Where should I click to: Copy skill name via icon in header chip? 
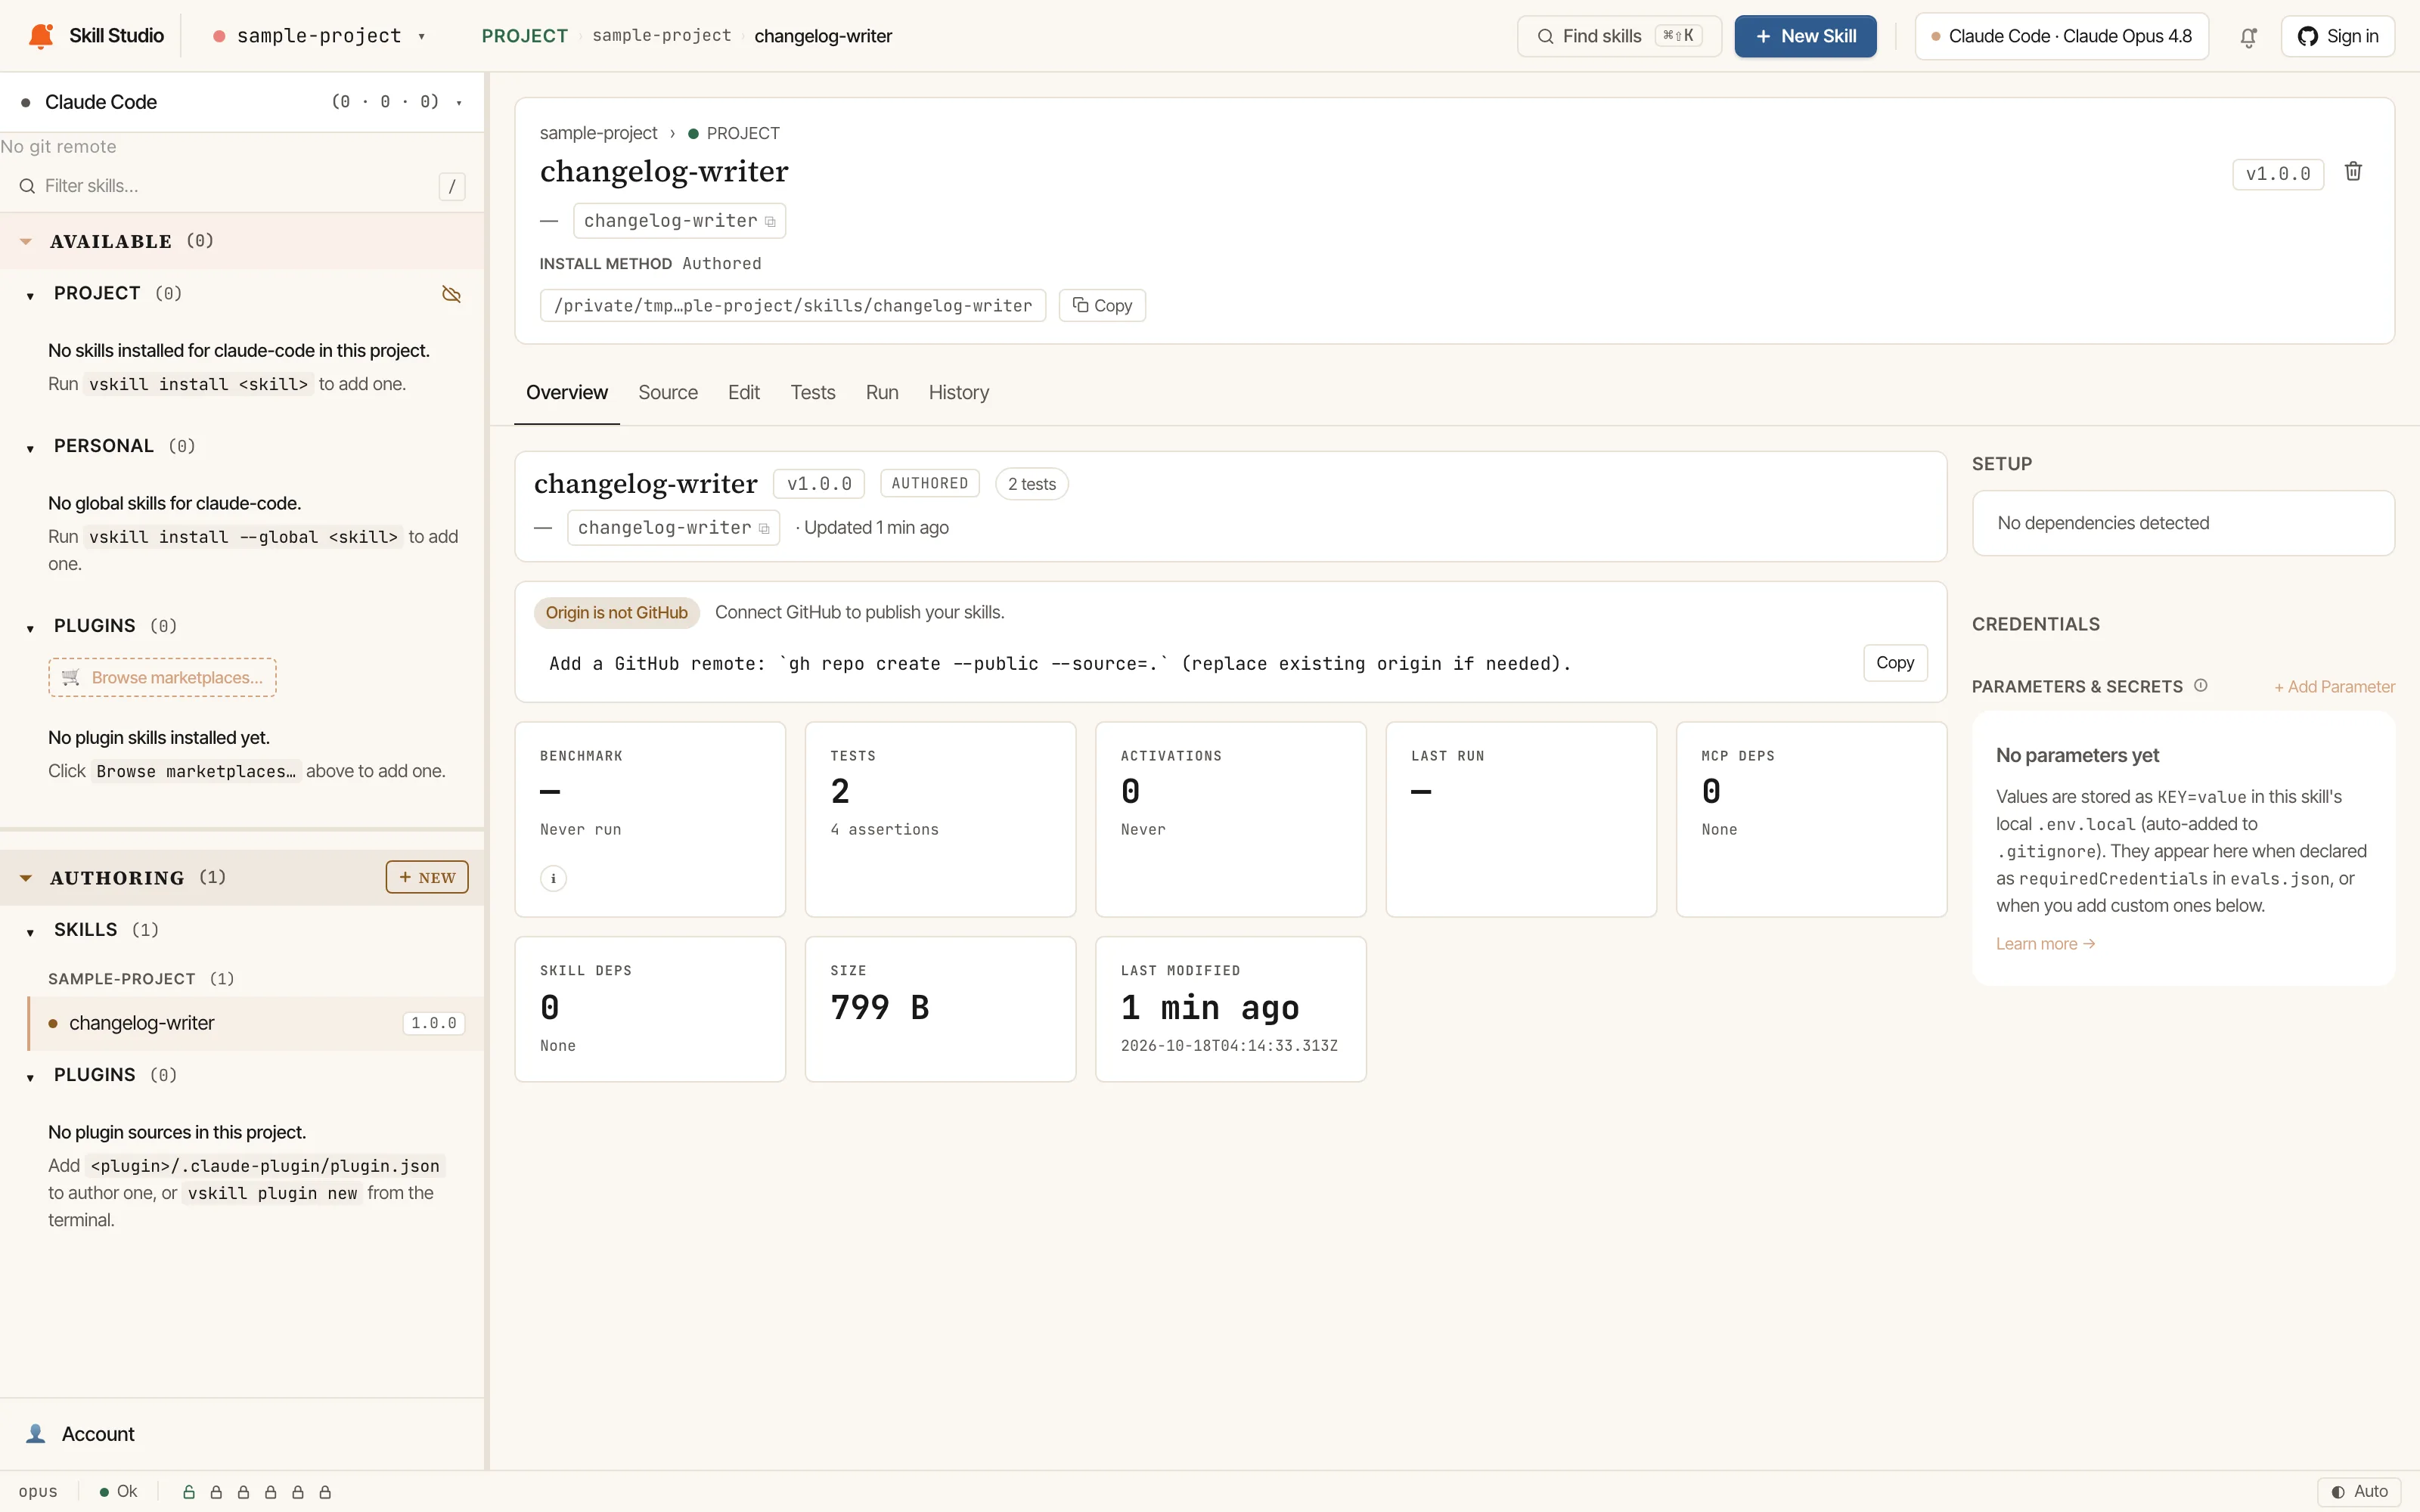tap(770, 222)
